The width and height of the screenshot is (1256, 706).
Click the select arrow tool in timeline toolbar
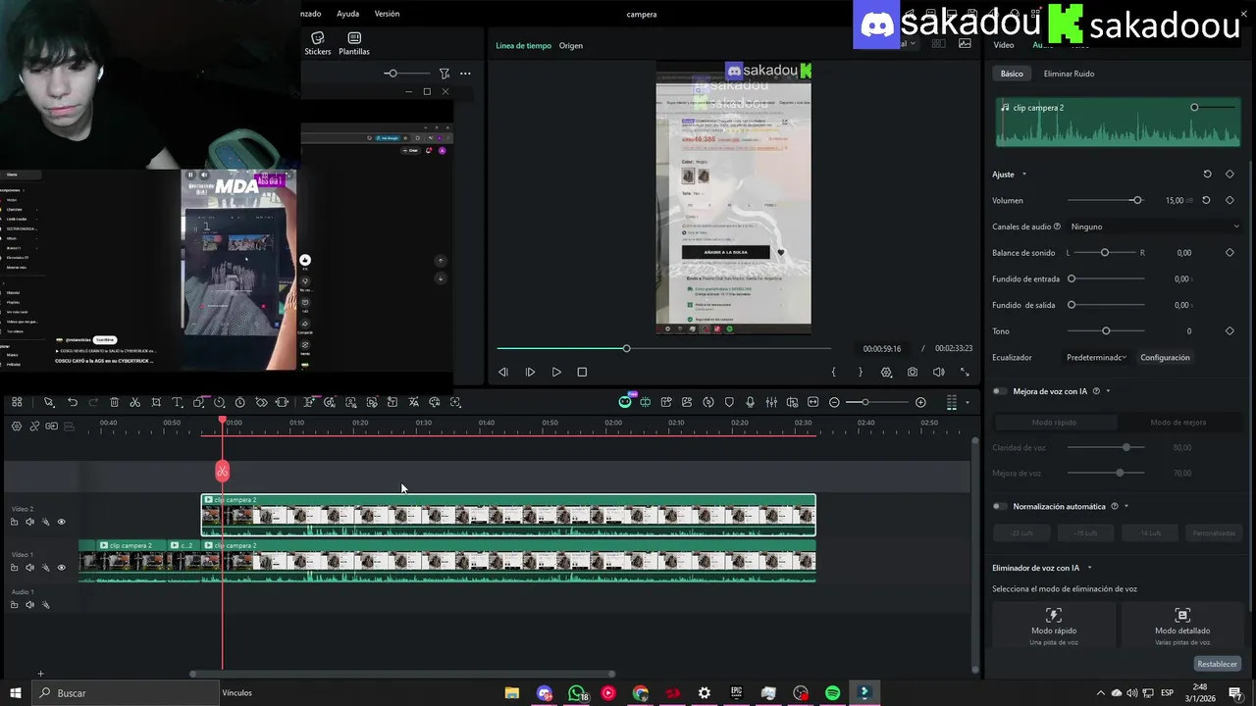pyautogui.click(x=48, y=402)
